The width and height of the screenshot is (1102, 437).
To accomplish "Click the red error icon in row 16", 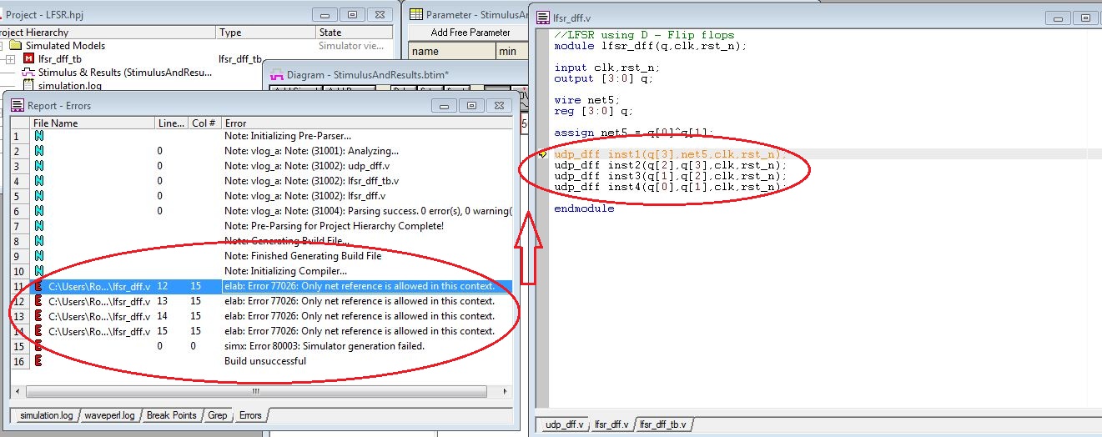I will click(38, 361).
